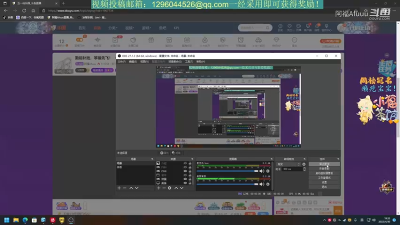Reload the browser page

click(24, 10)
